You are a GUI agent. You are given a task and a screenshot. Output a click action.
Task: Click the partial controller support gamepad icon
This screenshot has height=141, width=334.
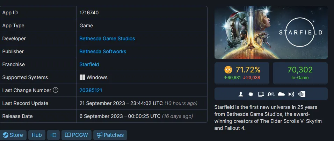[x=271, y=94]
